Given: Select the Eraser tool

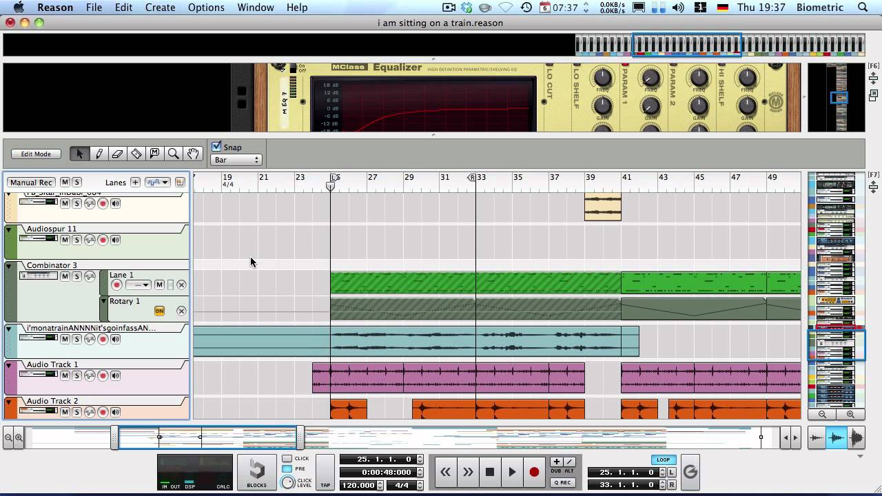Looking at the screenshot, I should coord(117,154).
